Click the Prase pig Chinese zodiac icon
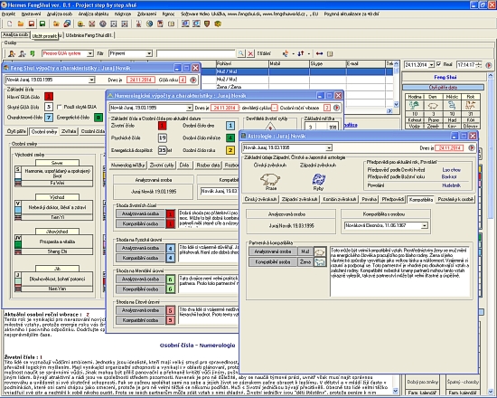 [270, 179]
